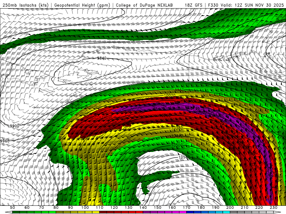Click the 170 value on the legend

pyautogui.click(x=186, y=208)
